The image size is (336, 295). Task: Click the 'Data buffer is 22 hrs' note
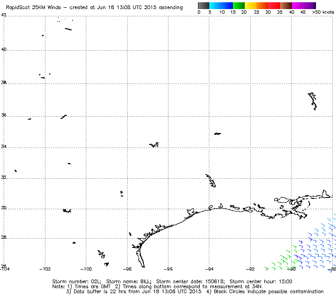click(95, 291)
